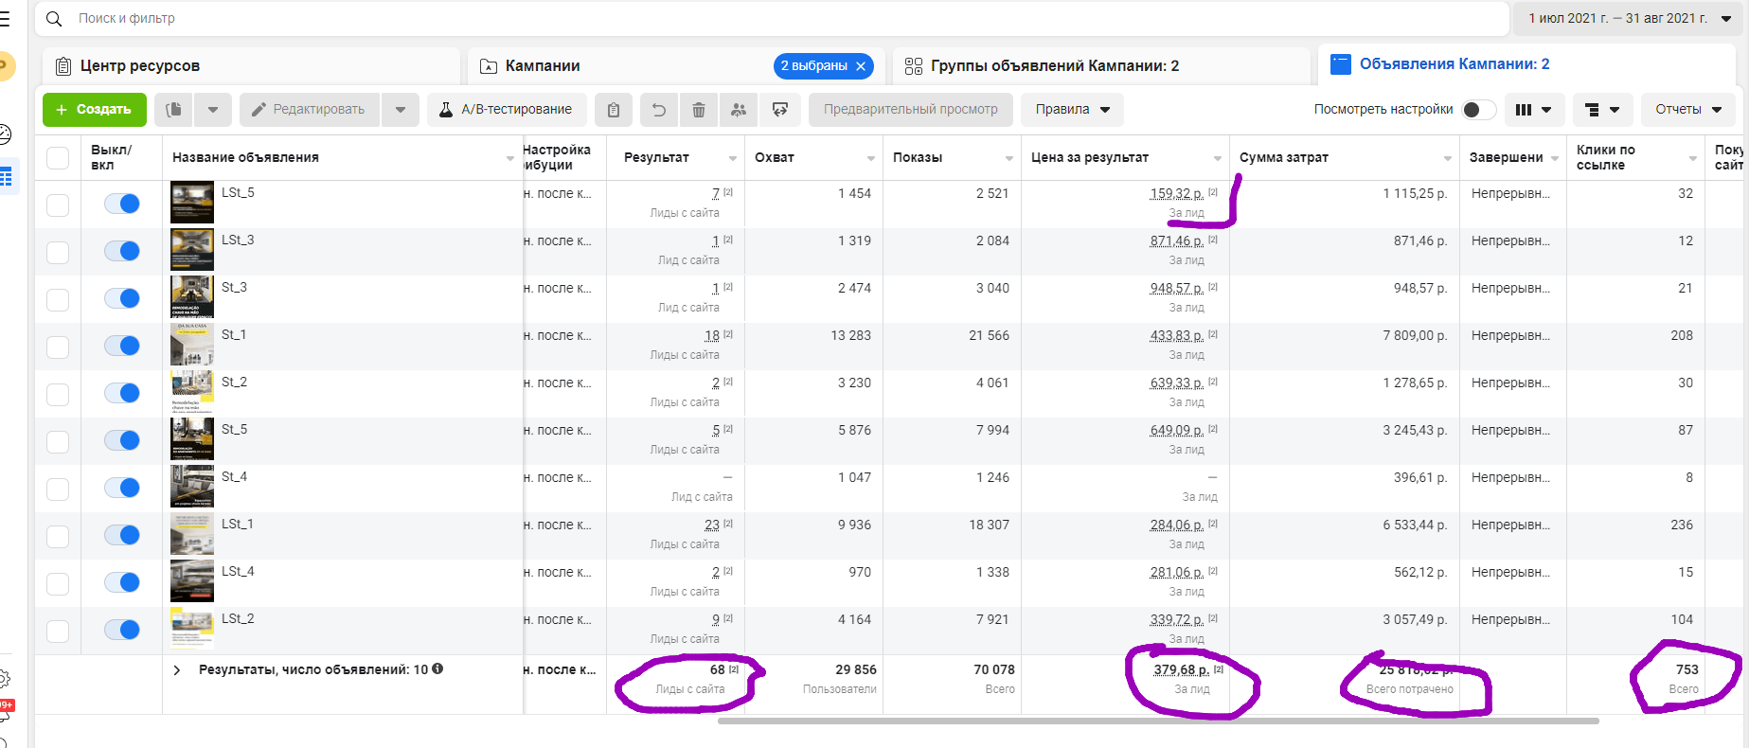Click info icon beside 'число объявлений: 10'
Viewport: 1749px width, 748px height.
click(x=437, y=668)
